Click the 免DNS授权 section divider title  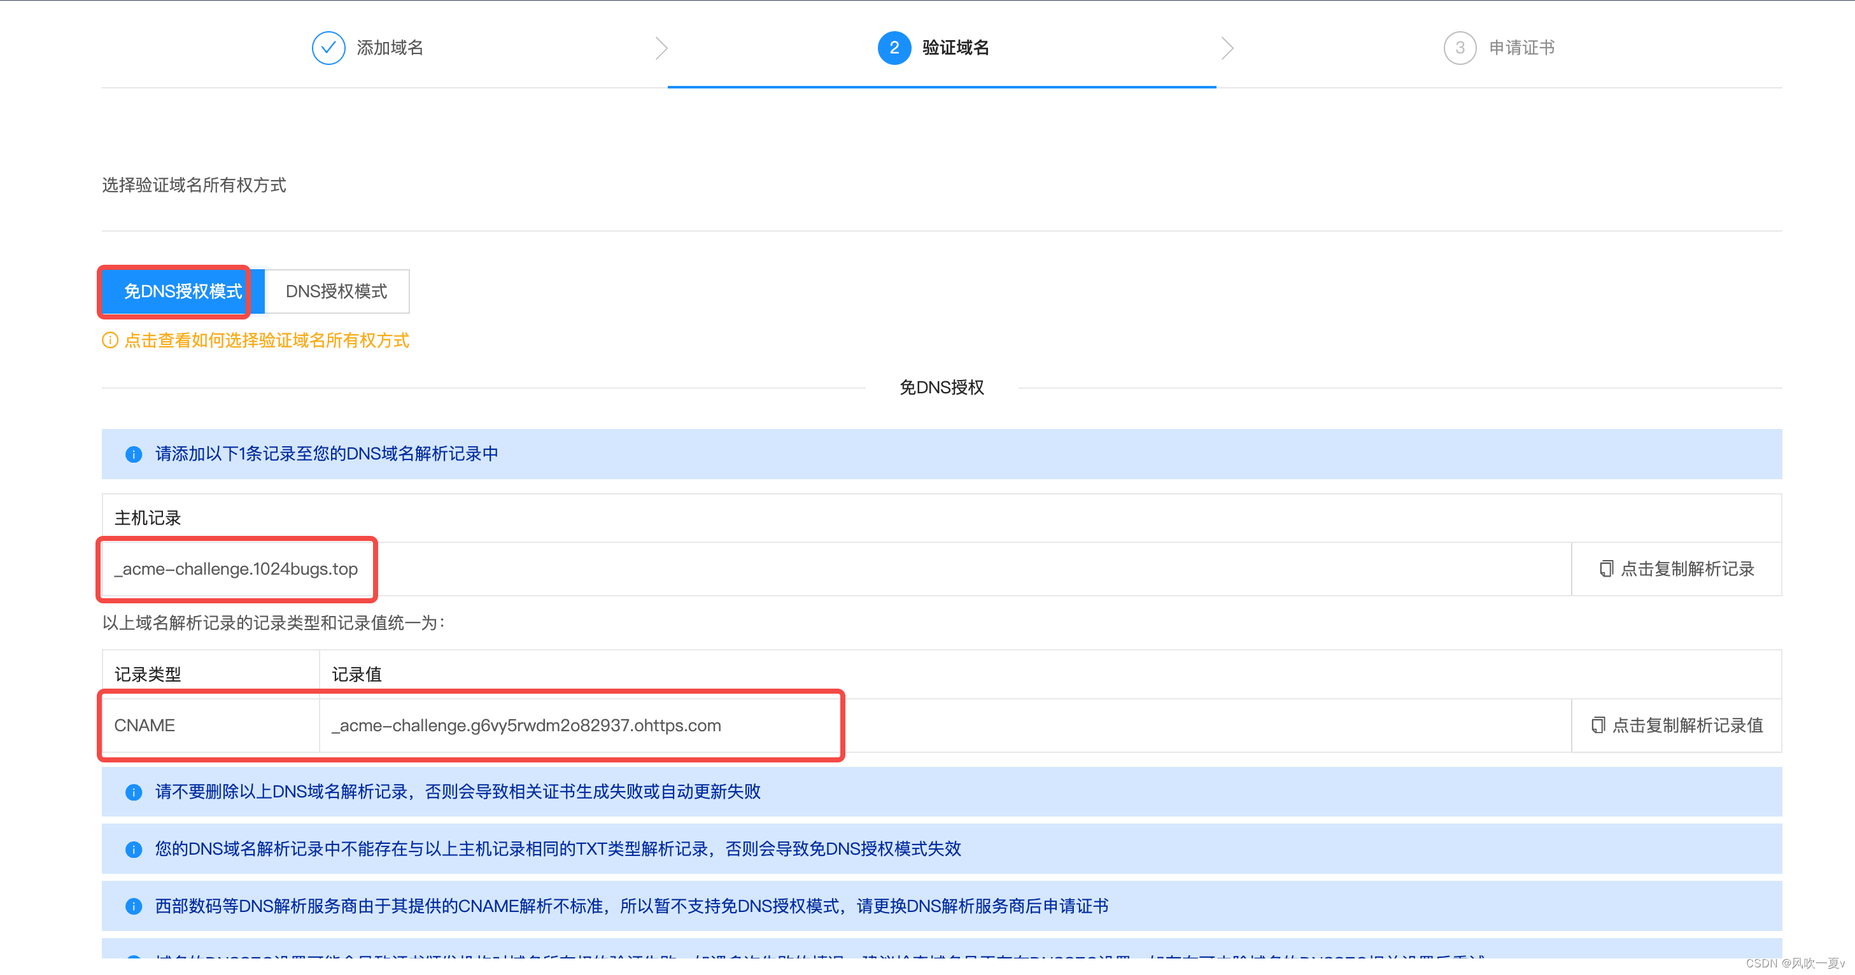tap(941, 388)
